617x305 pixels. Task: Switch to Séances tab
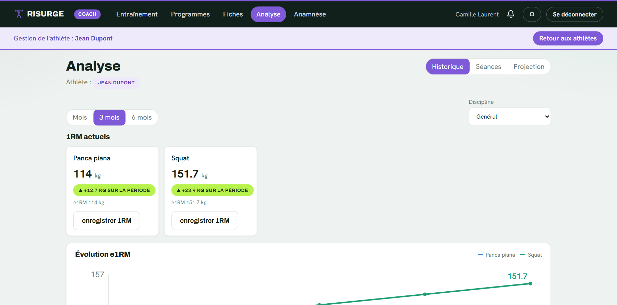click(x=488, y=66)
